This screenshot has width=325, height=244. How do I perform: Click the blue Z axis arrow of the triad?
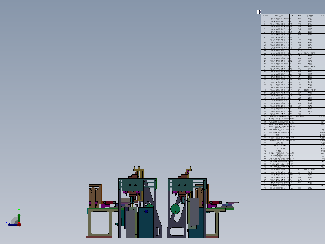click(x=12, y=225)
